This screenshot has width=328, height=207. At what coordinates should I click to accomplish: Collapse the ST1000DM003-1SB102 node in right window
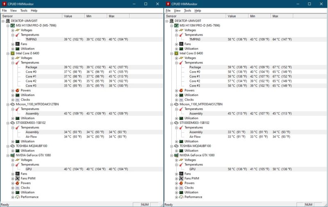[172, 123]
